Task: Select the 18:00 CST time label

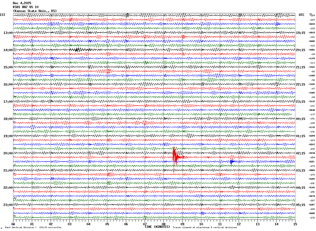Action: [x=8, y=119]
